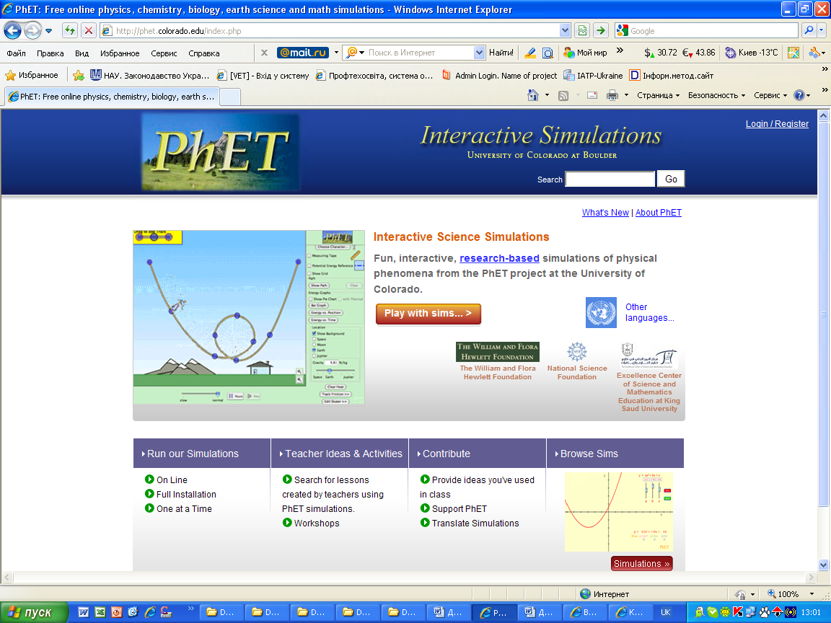The image size is (831, 623).
Task: Click the Home icon in the command bar
Action: 532,95
